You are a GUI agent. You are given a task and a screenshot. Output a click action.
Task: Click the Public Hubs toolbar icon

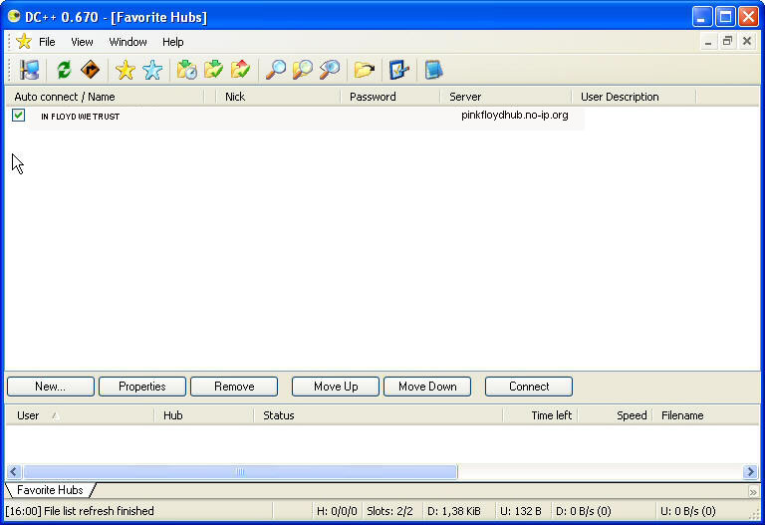[x=29, y=70]
